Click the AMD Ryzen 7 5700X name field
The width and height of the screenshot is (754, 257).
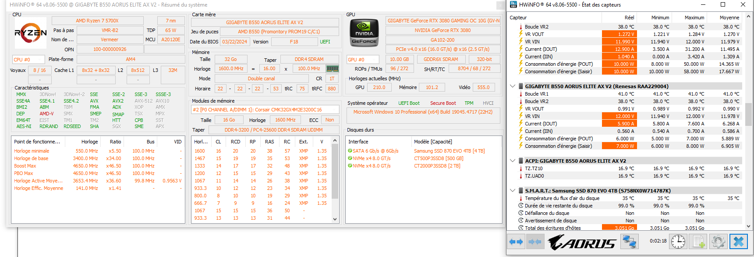tap(97, 21)
